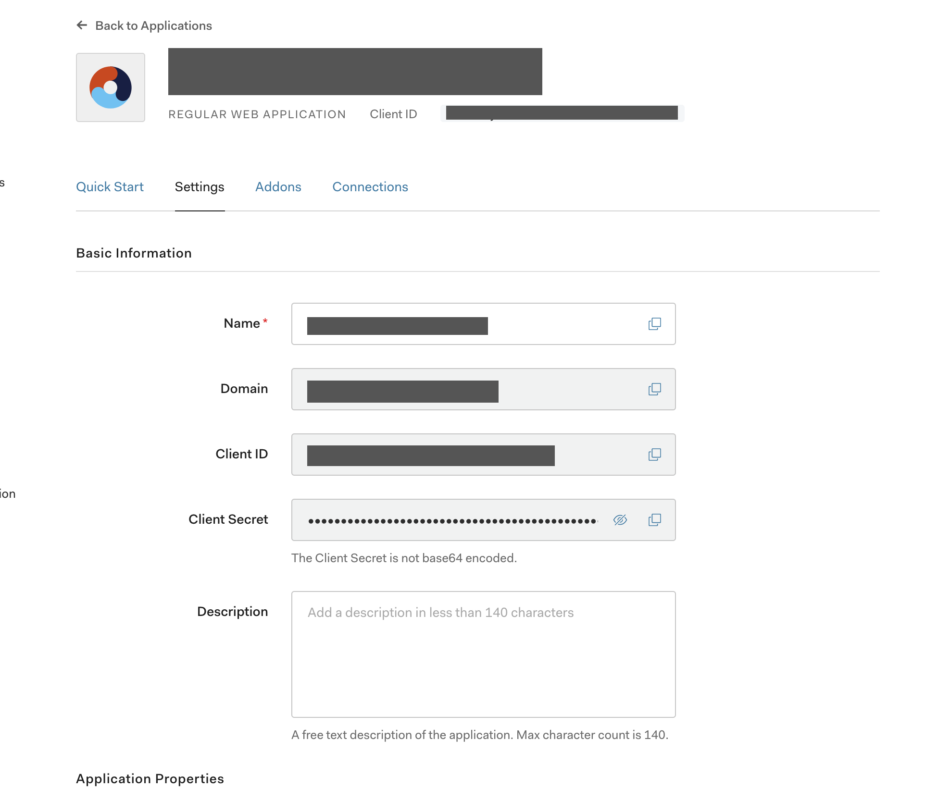Copy the Name field value

pyautogui.click(x=654, y=324)
